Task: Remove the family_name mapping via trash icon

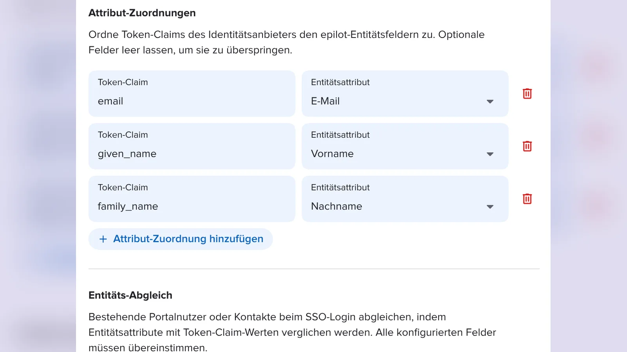Action: click(x=527, y=199)
